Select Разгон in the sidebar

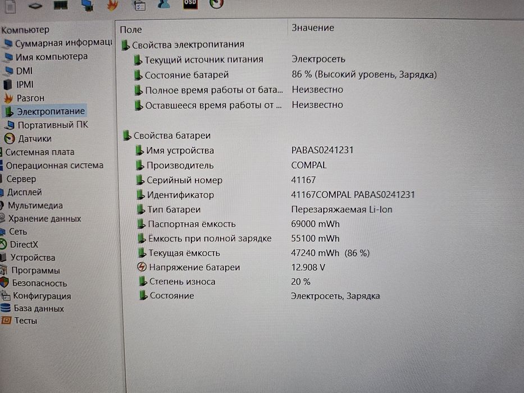click(x=24, y=98)
